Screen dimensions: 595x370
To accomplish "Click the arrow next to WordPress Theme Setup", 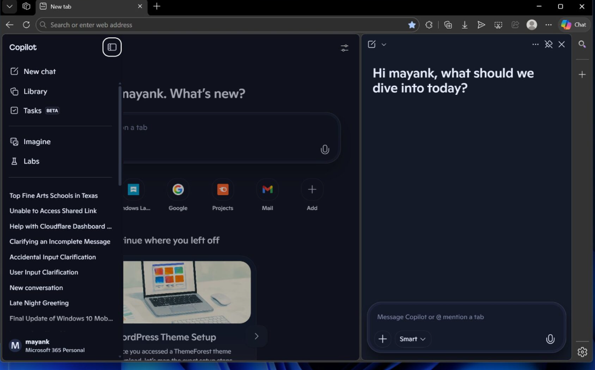I will 257,336.
